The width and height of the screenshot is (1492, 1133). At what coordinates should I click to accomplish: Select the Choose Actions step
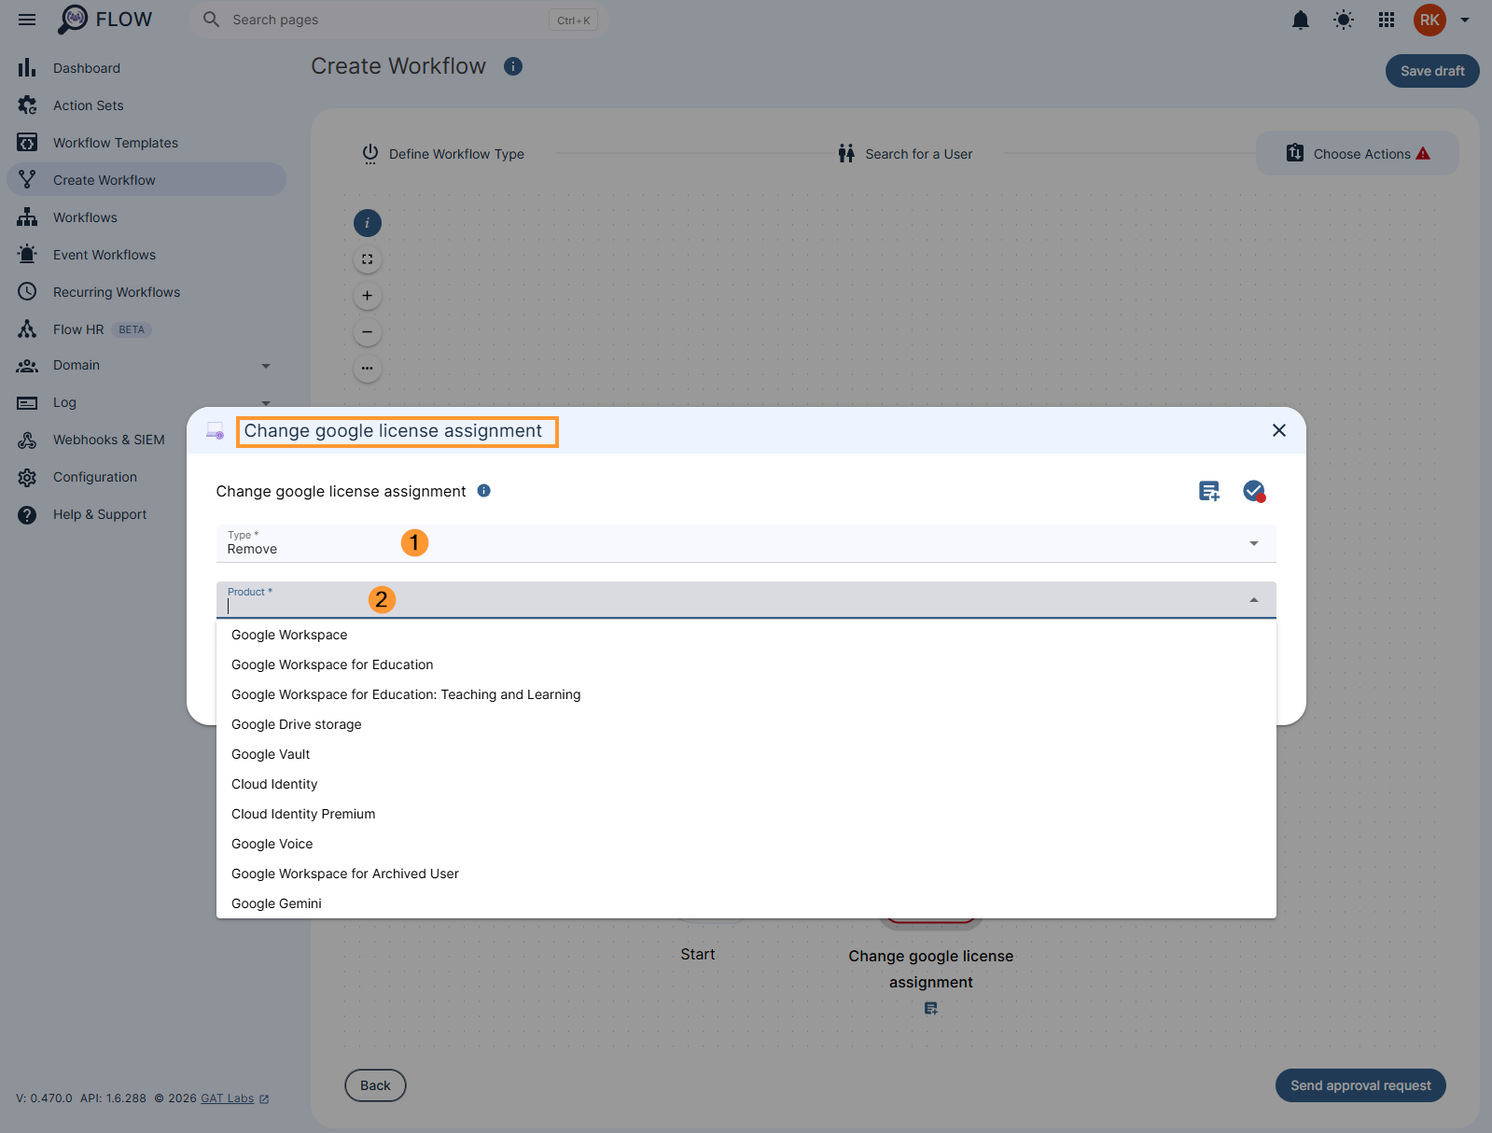(x=1358, y=154)
